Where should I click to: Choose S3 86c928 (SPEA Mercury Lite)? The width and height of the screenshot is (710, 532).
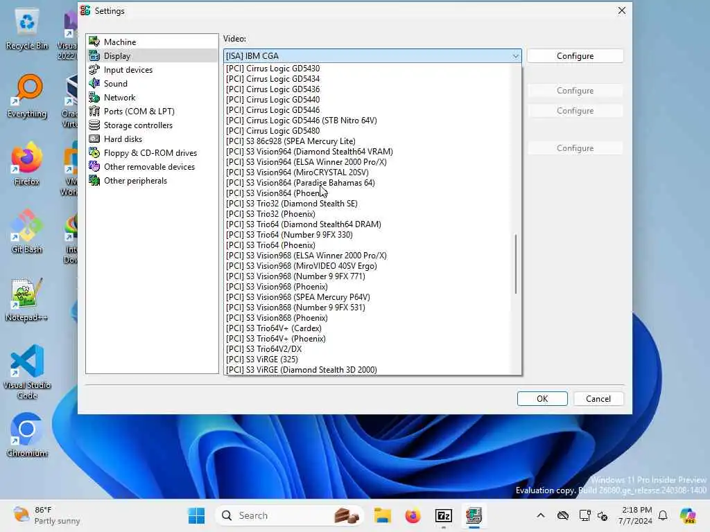[367, 141]
